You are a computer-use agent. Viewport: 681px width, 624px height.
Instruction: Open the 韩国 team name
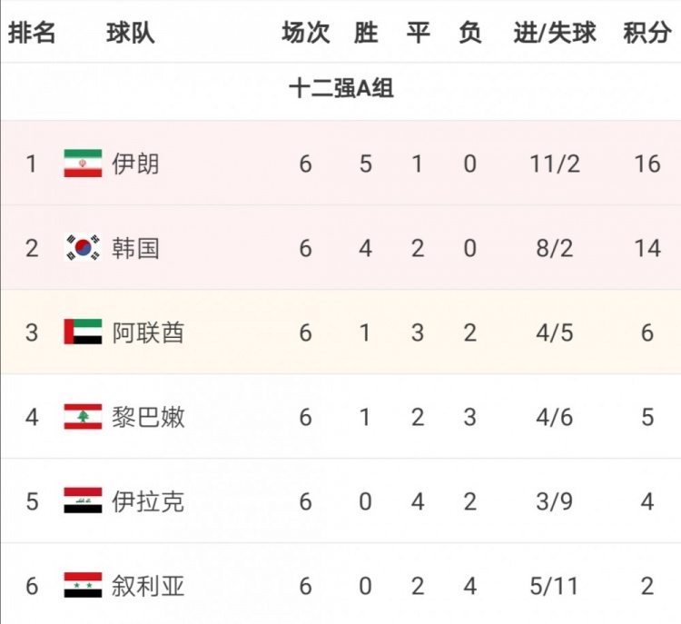click(135, 248)
